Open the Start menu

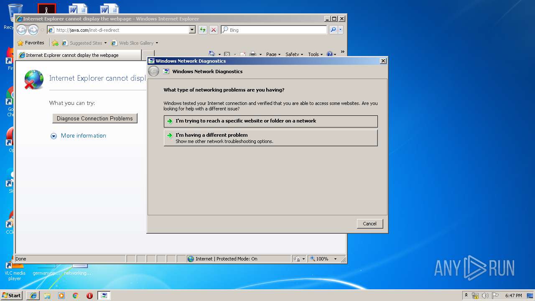coord(12,296)
